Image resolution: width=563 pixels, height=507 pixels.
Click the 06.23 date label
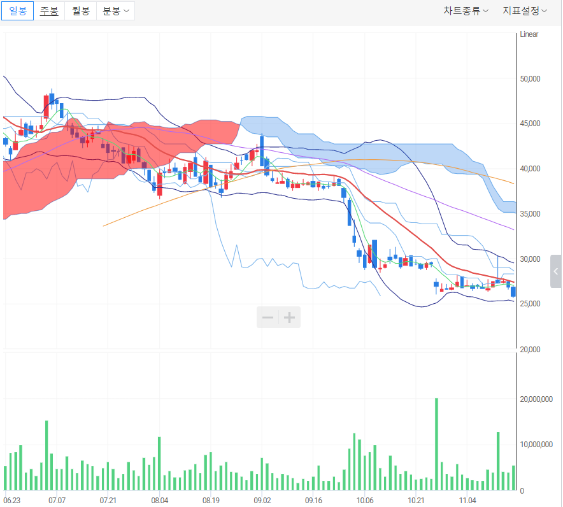(12, 500)
